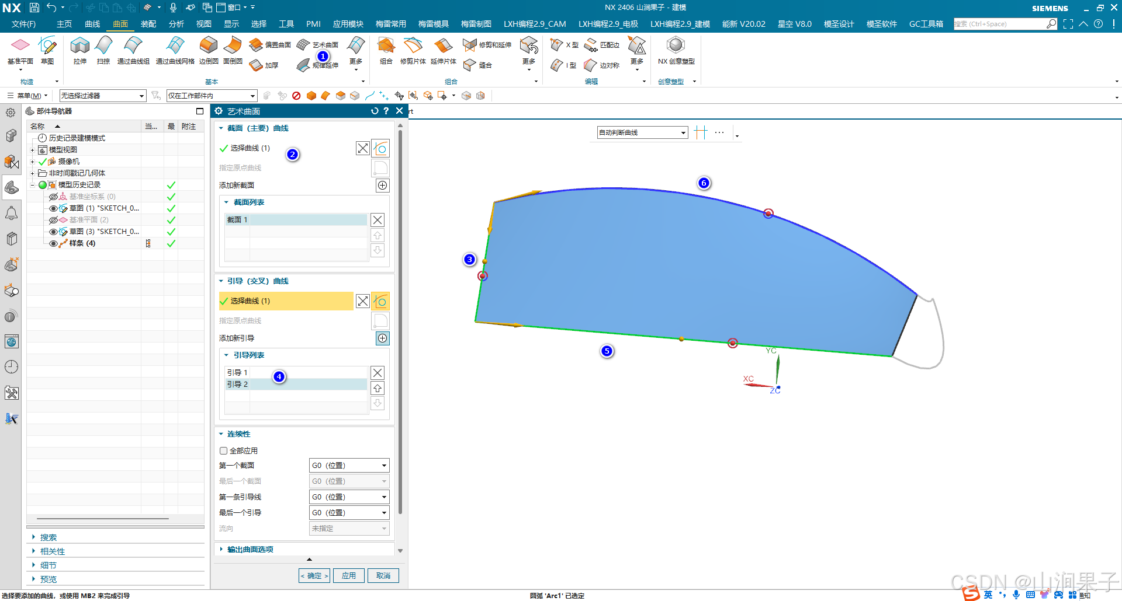This screenshot has width=1122, height=601.
Task: Toggle the 摄像机 check mark
Action: [43, 162]
